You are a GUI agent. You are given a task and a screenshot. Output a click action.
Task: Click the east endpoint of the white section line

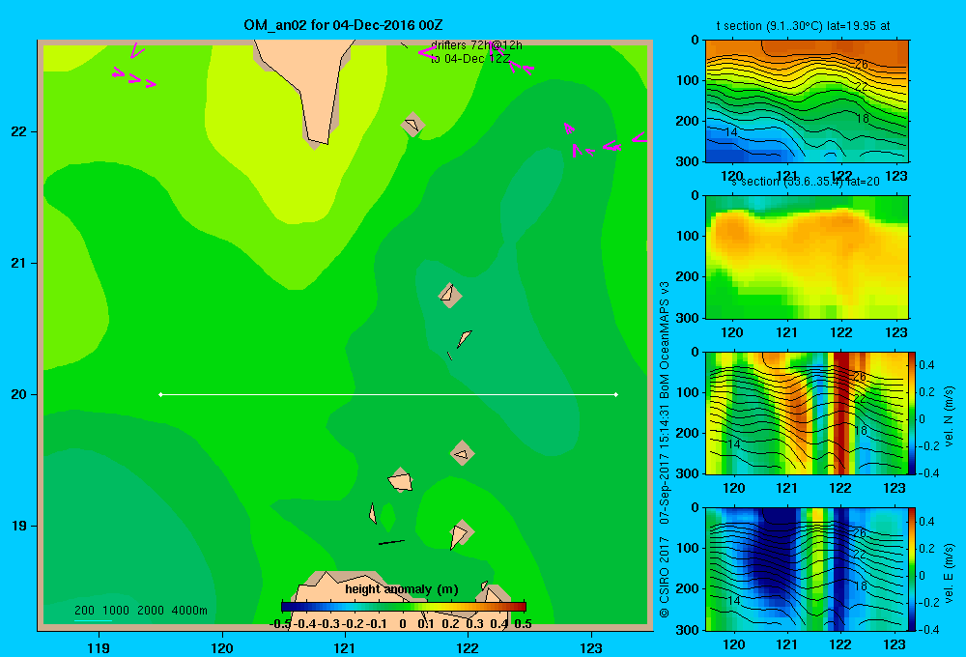point(616,394)
